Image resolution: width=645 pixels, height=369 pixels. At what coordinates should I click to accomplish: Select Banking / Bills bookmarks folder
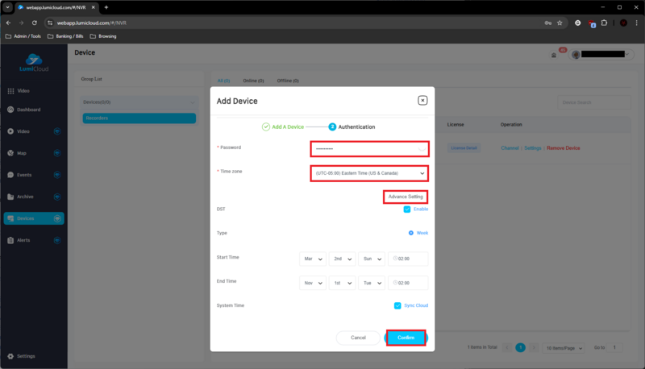pos(65,36)
